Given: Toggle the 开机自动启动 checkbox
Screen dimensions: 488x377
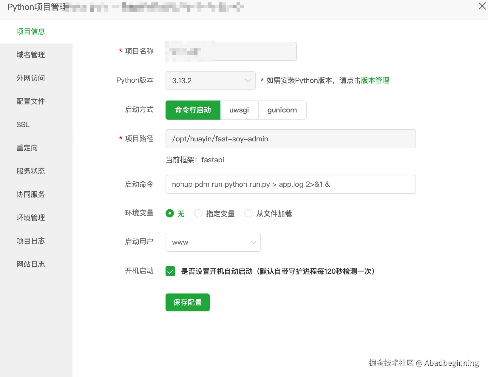Looking at the screenshot, I should pyautogui.click(x=170, y=271).
